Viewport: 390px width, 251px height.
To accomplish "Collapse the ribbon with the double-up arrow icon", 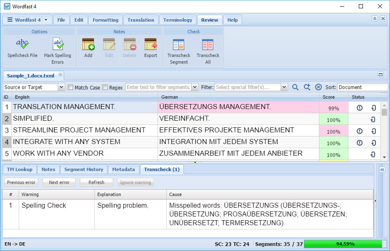I will click(x=375, y=19).
